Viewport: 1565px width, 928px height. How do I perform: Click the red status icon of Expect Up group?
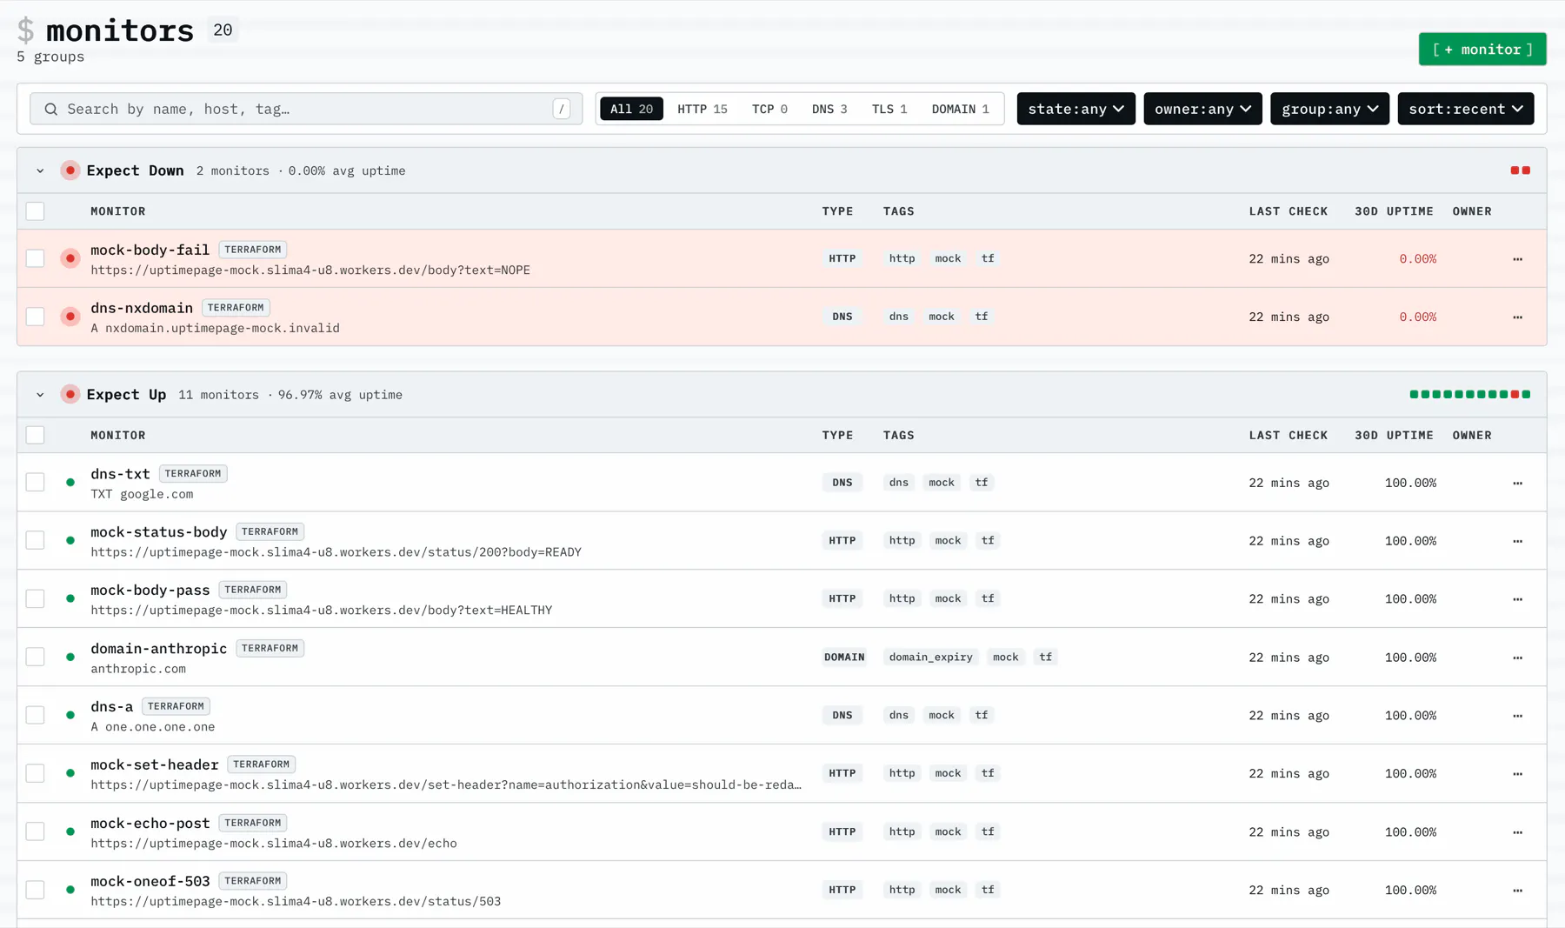coord(70,395)
